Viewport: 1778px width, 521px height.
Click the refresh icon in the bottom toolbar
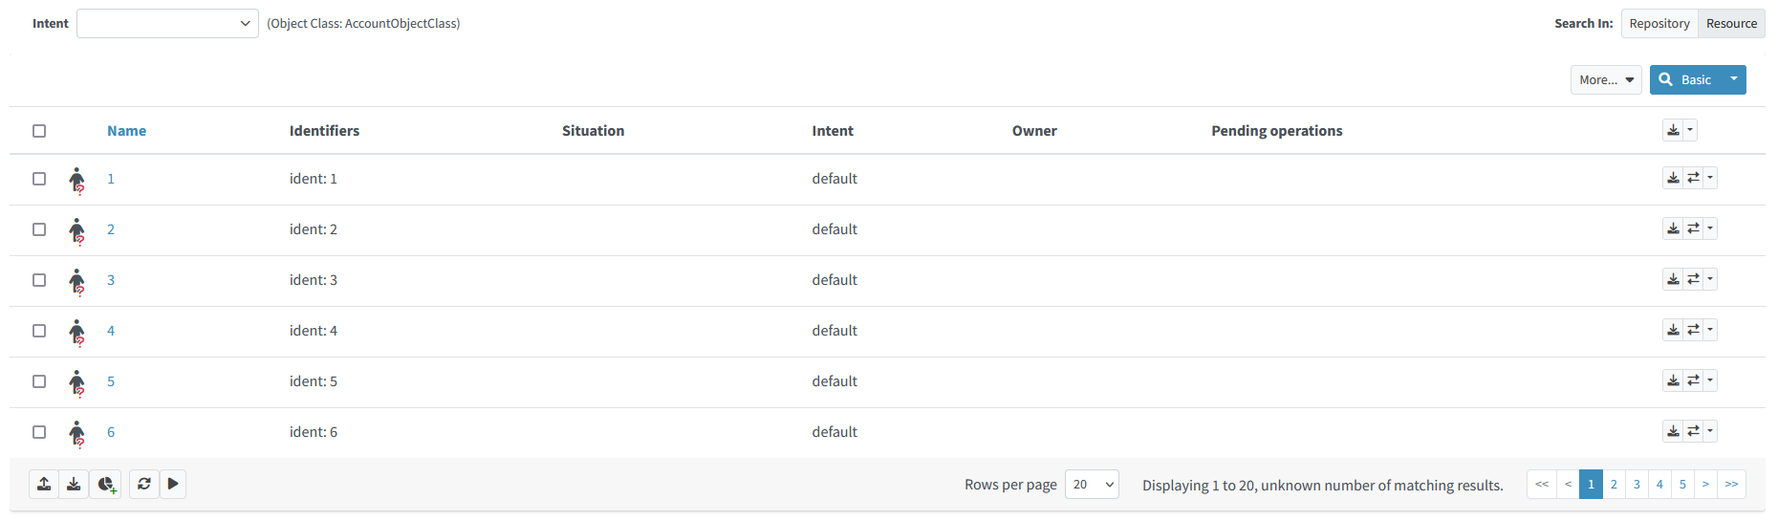(x=143, y=485)
